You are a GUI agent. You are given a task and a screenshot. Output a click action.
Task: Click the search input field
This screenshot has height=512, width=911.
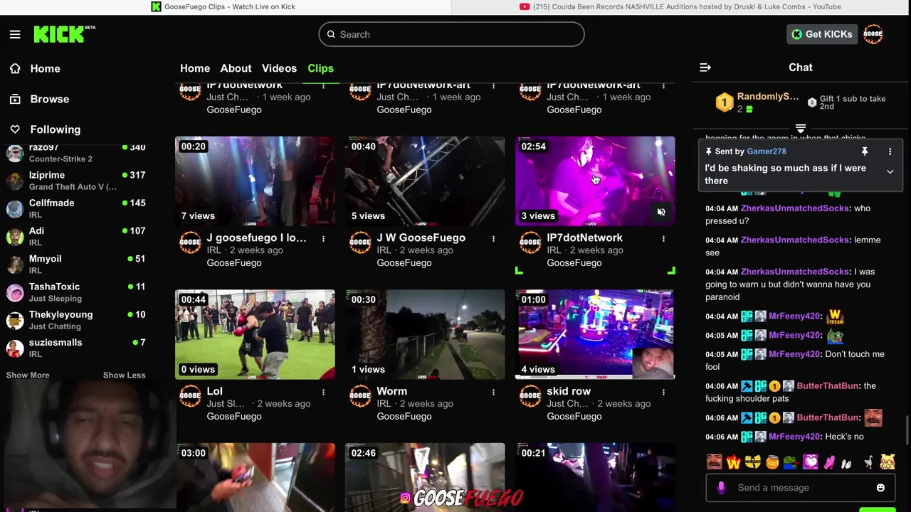point(451,34)
